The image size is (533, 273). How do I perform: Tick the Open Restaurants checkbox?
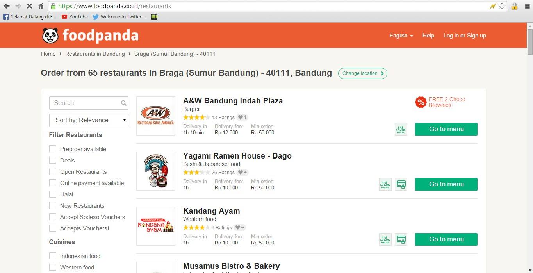[x=53, y=171]
